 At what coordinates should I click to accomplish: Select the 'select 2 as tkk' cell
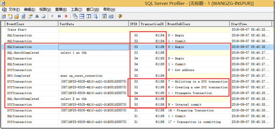pyautogui.click(x=94, y=99)
